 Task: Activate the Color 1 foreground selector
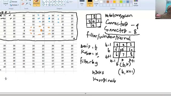click(x=90, y=3)
